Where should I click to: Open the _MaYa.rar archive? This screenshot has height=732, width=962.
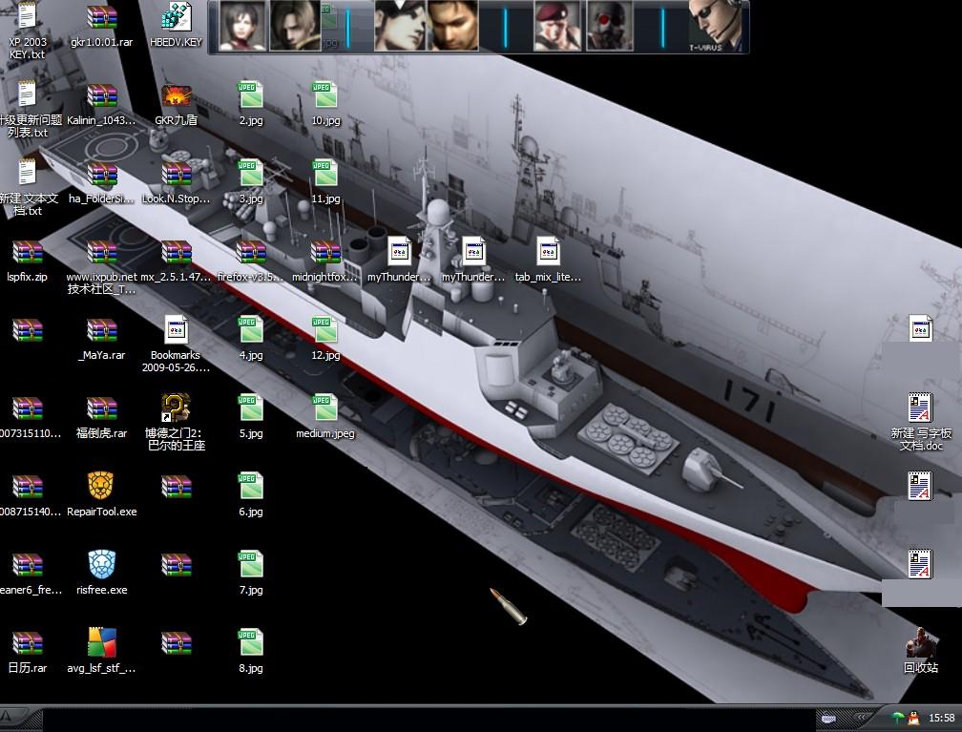coord(102,339)
